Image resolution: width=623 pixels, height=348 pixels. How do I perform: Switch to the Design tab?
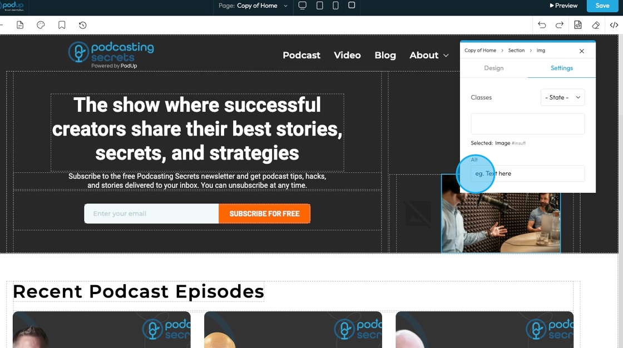[x=494, y=68]
